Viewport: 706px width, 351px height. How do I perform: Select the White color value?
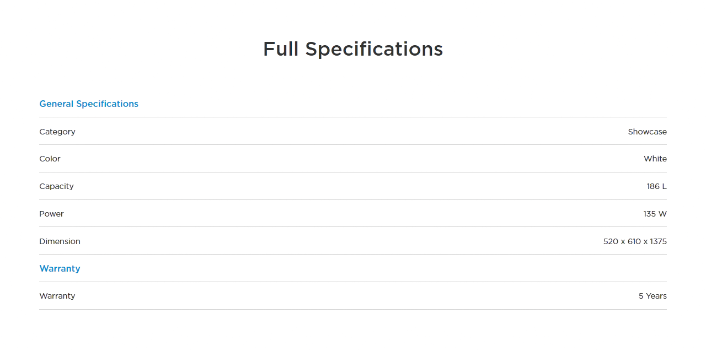pyautogui.click(x=655, y=159)
